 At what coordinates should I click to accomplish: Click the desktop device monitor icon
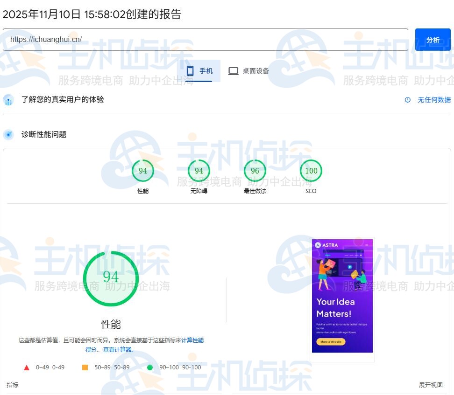pos(233,71)
